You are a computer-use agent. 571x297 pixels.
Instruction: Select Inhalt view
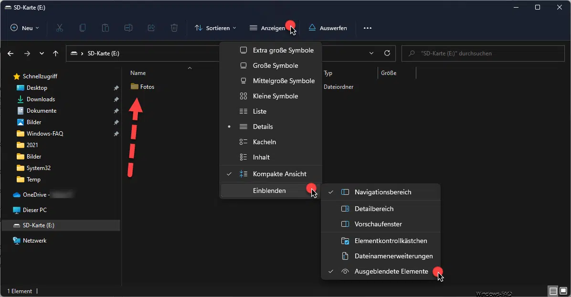(271, 158)
